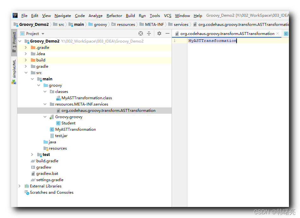Open the simpleUML side tool tab

[14, 72]
